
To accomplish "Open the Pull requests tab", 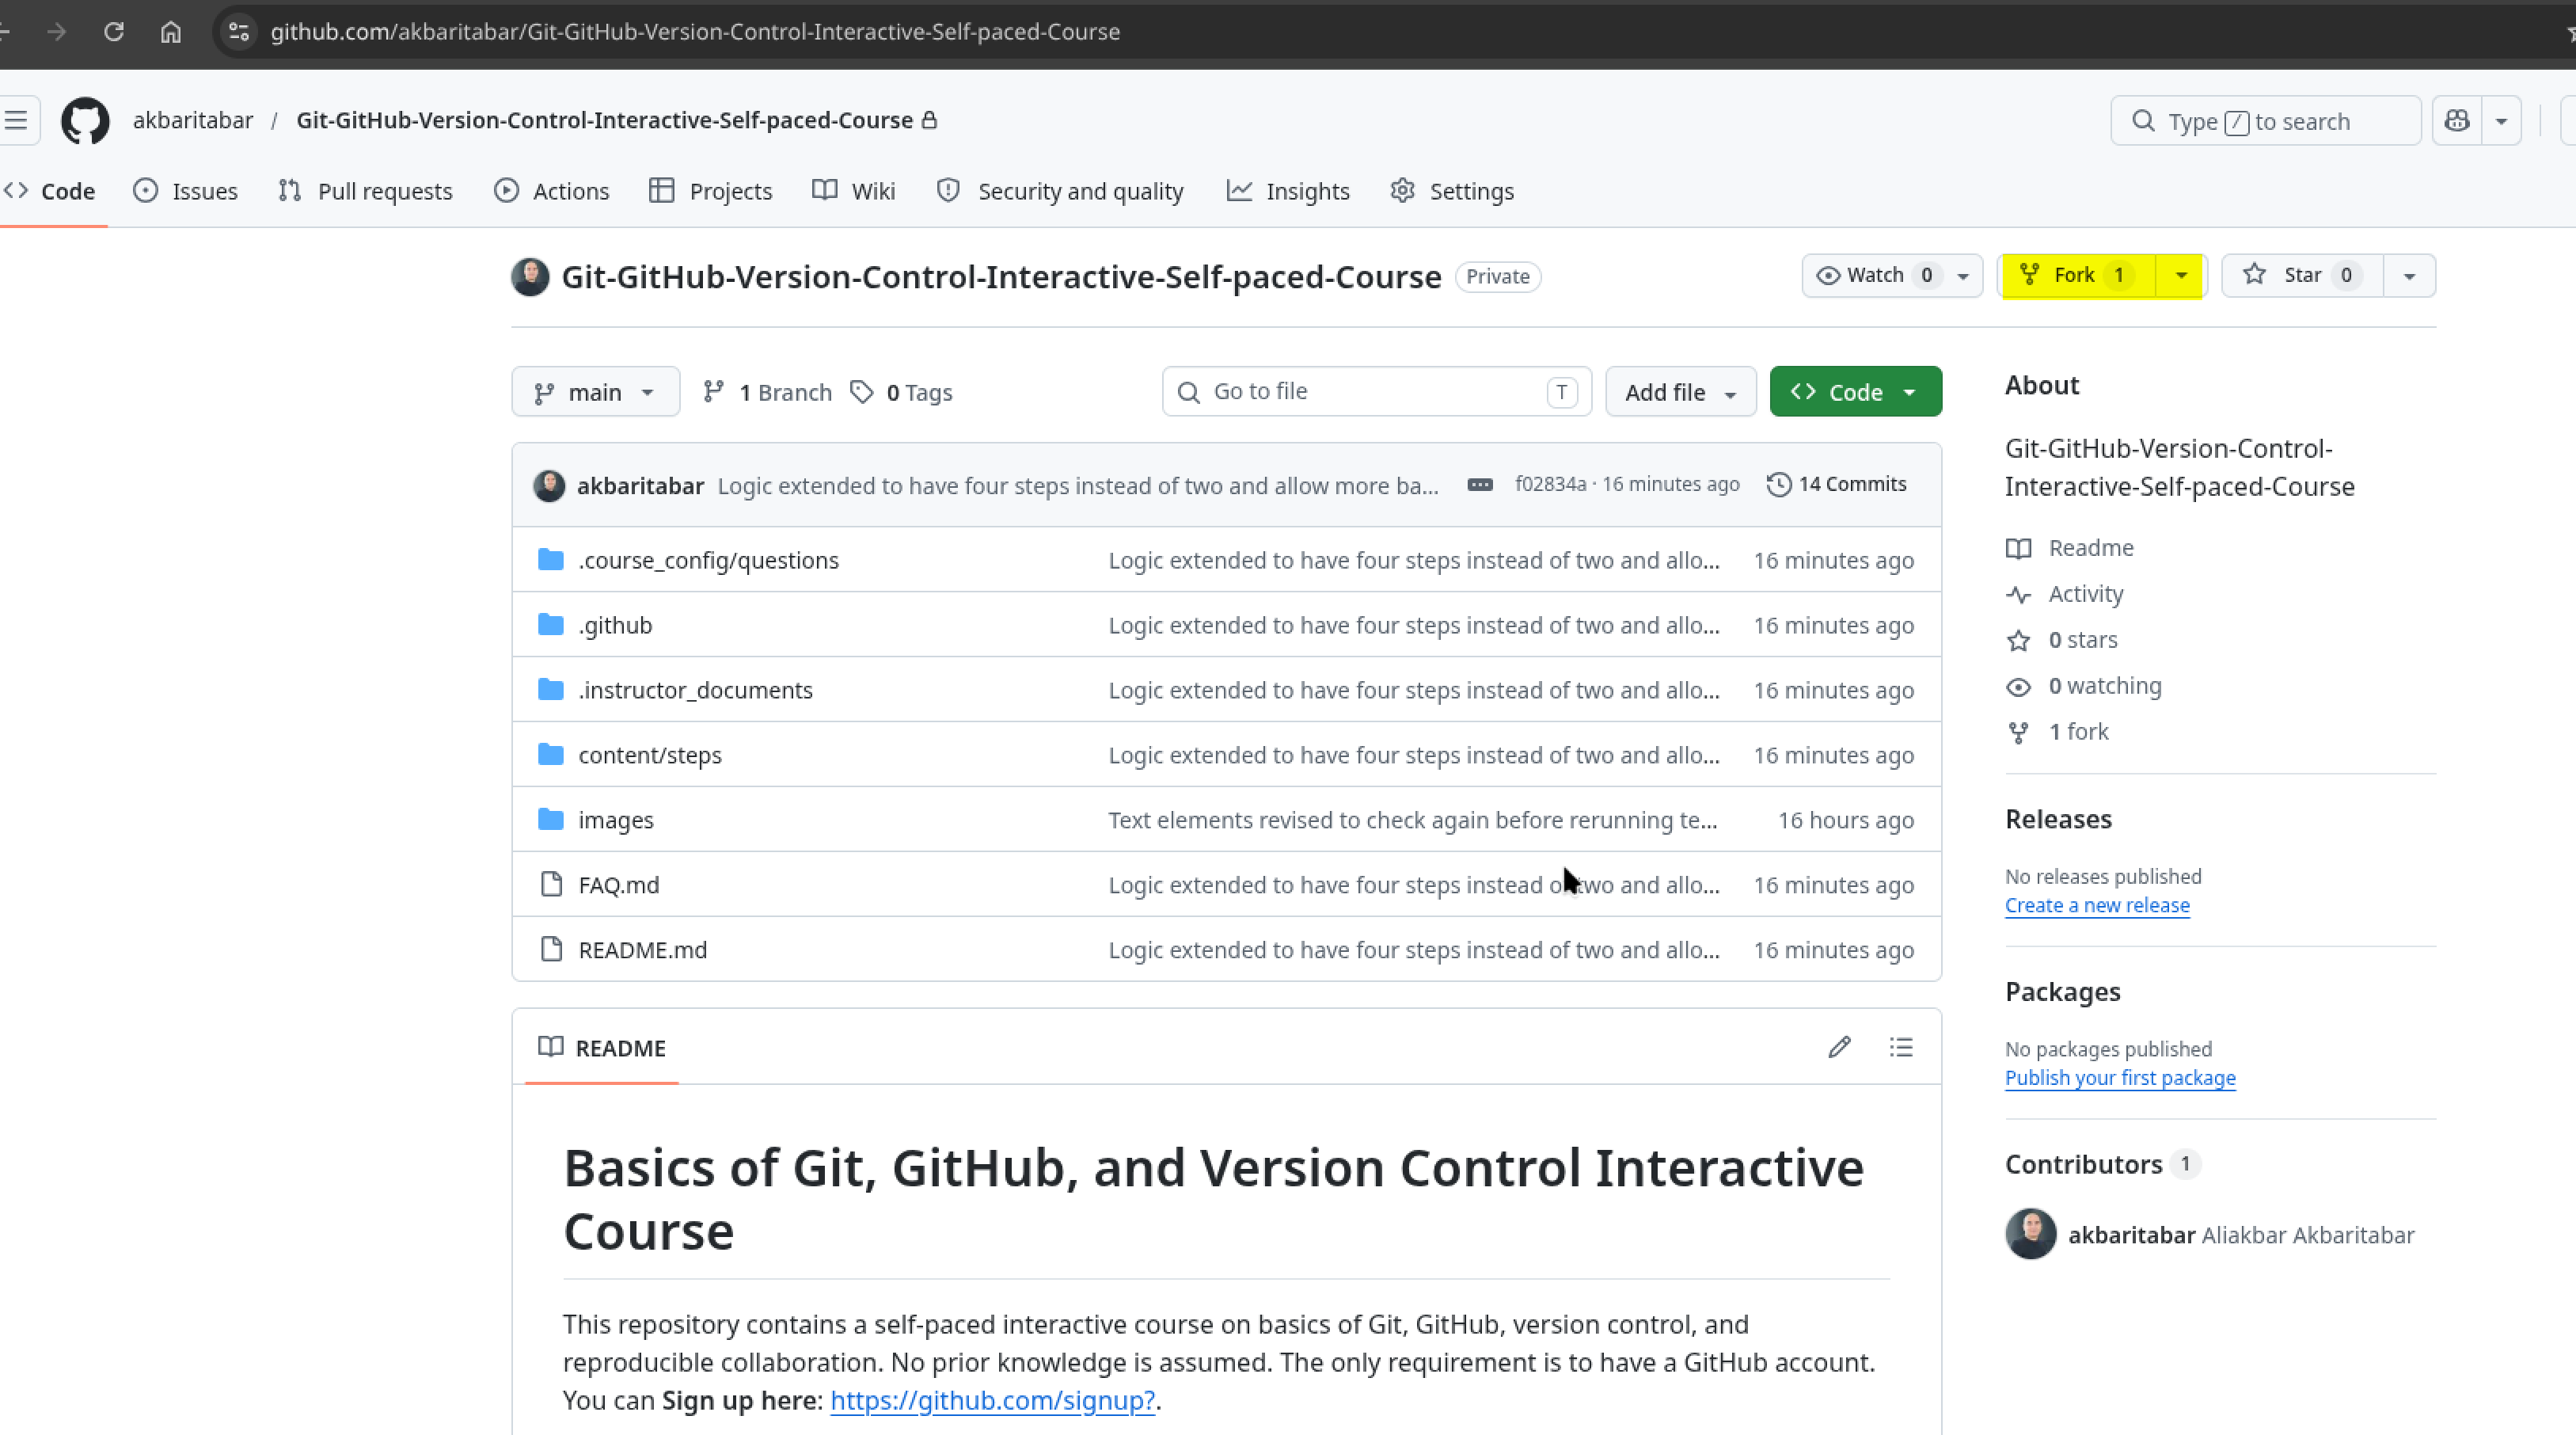I will click(366, 191).
